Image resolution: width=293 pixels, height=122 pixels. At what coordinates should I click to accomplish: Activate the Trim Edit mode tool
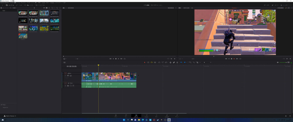(x=148, y=62)
